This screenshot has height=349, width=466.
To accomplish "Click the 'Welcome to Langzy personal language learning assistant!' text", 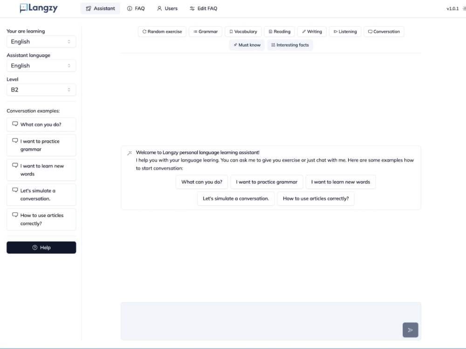I will coord(198,153).
